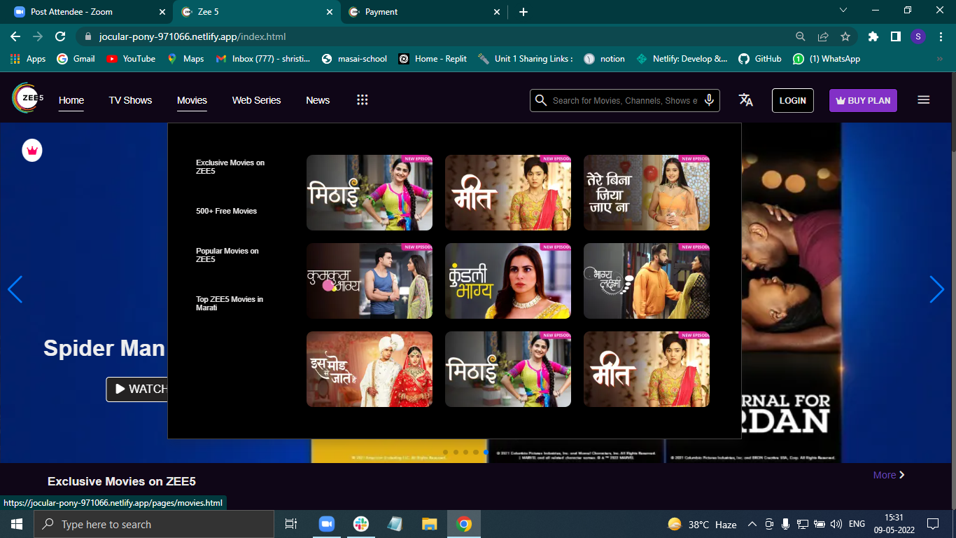This screenshot has height=538, width=956.
Task: Adjust volume via speaker tray icon
Action: tap(836, 524)
